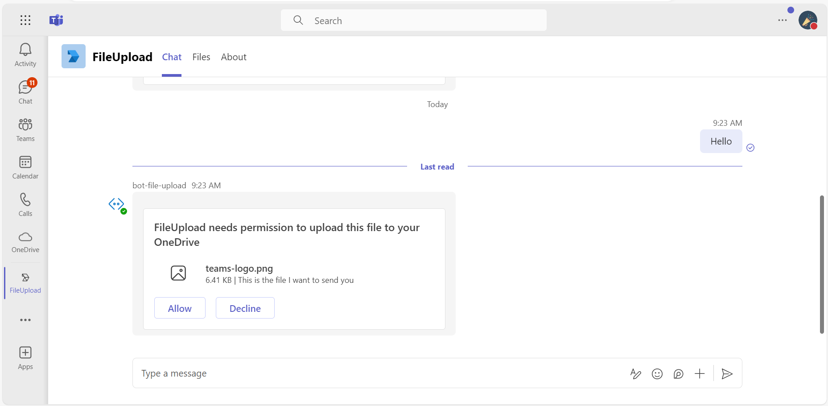The height and width of the screenshot is (406, 828).
Task: Click the bot-file-upload avatar icon
Action: coord(117,205)
